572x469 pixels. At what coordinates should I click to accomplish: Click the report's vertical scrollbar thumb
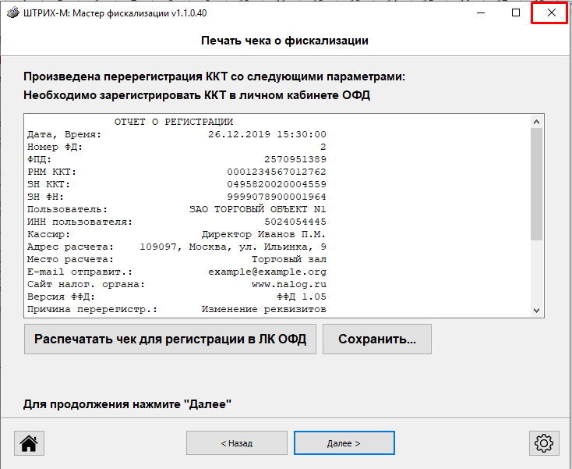coord(536,183)
